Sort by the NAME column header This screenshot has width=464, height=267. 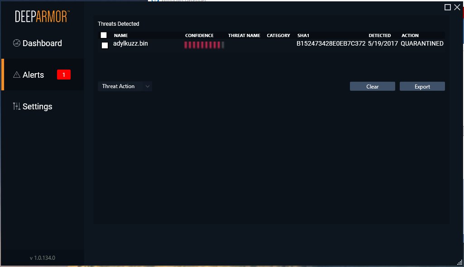click(x=121, y=35)
